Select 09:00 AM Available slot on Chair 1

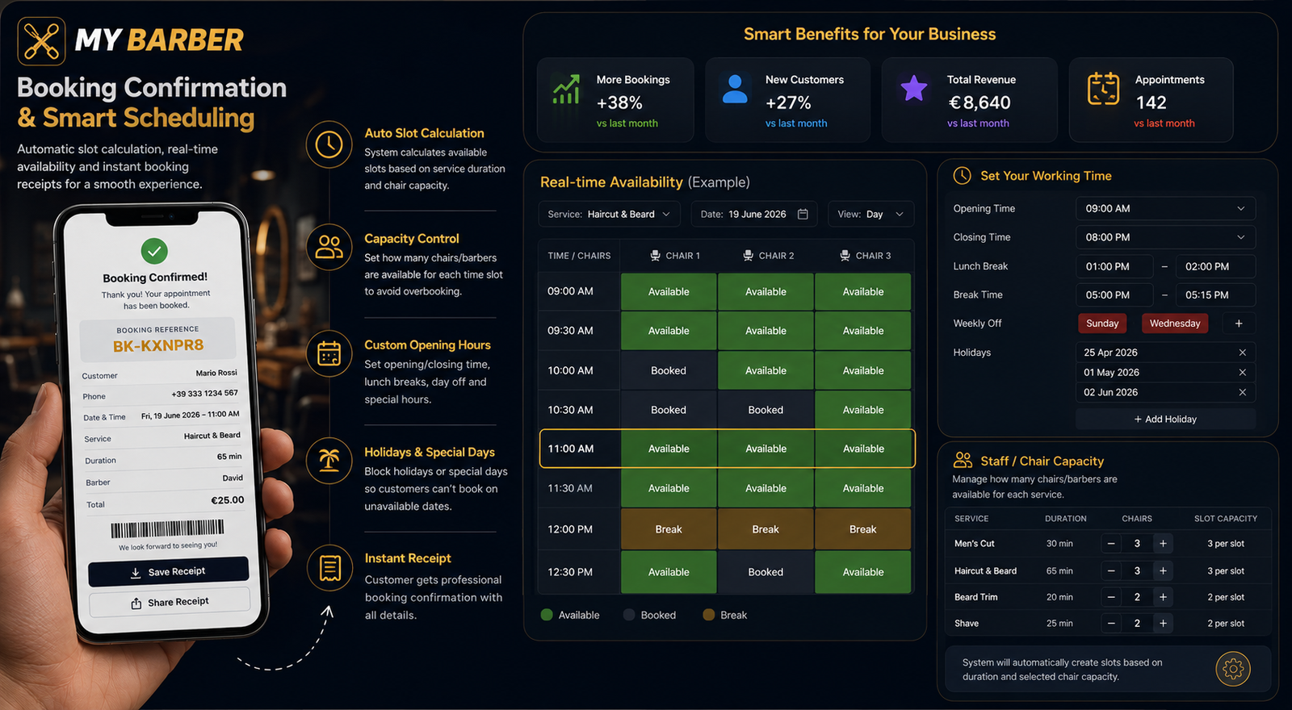pos(669,291)
